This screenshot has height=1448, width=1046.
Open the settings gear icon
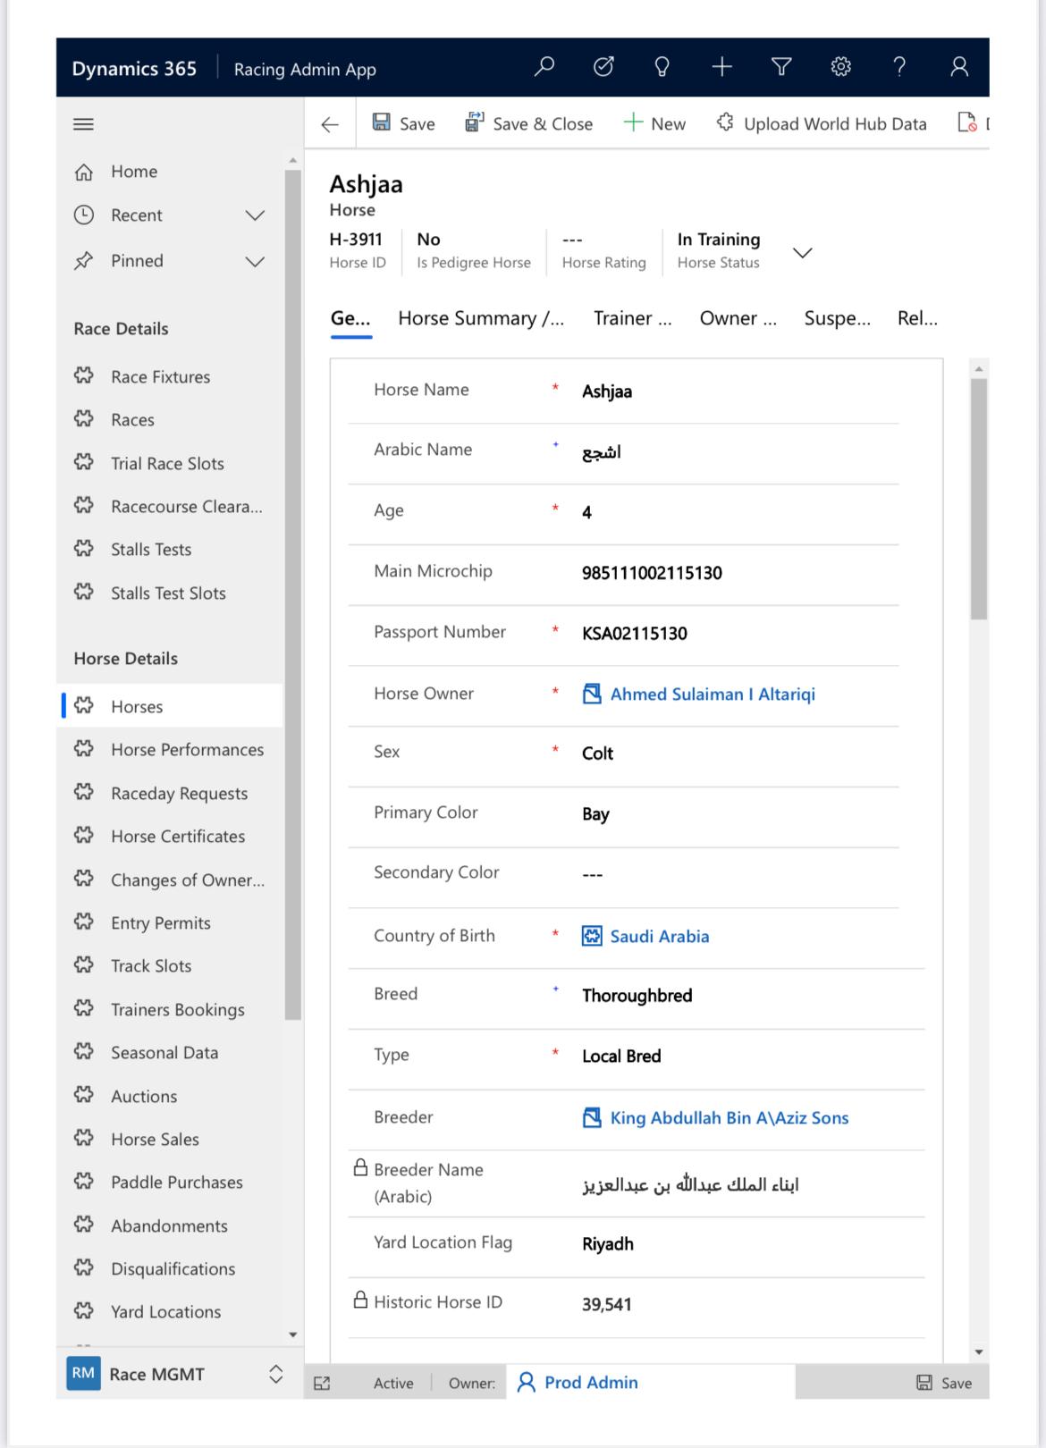840,67
